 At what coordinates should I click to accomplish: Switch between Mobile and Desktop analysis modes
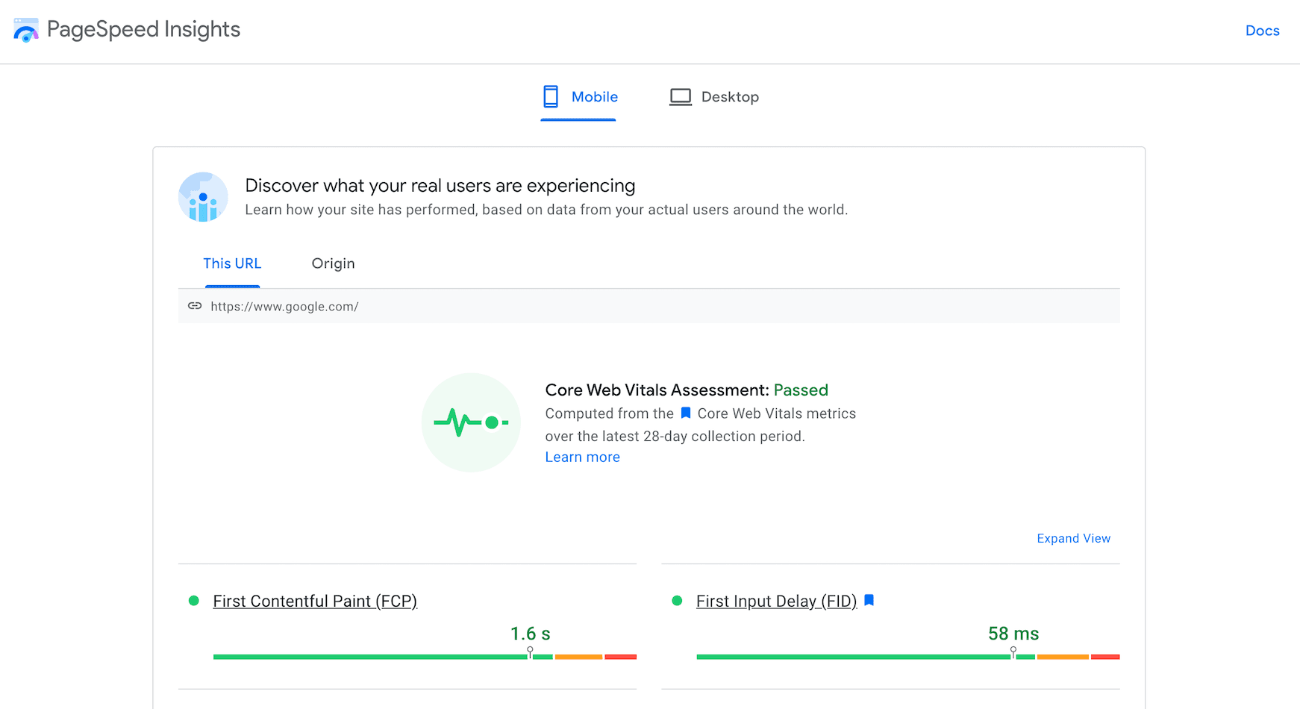[x=713, y=96]
